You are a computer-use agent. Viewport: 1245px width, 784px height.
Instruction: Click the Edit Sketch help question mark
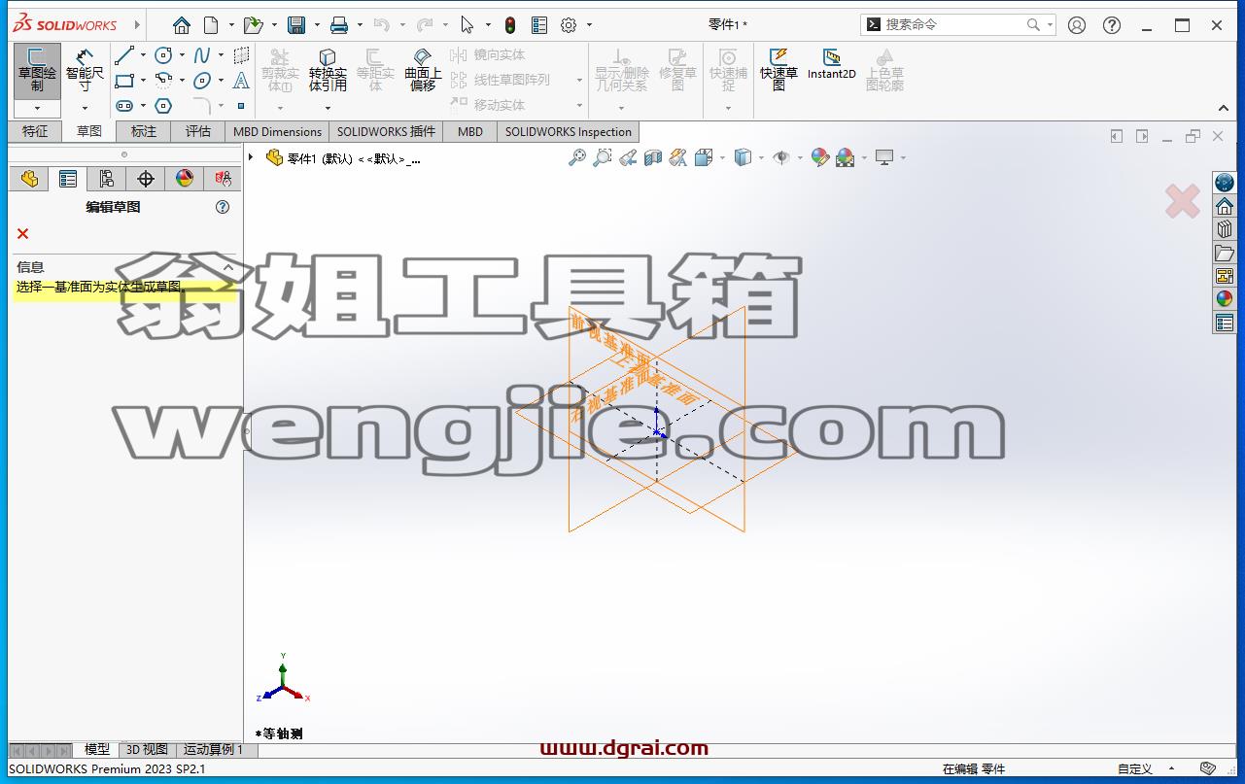223,207
